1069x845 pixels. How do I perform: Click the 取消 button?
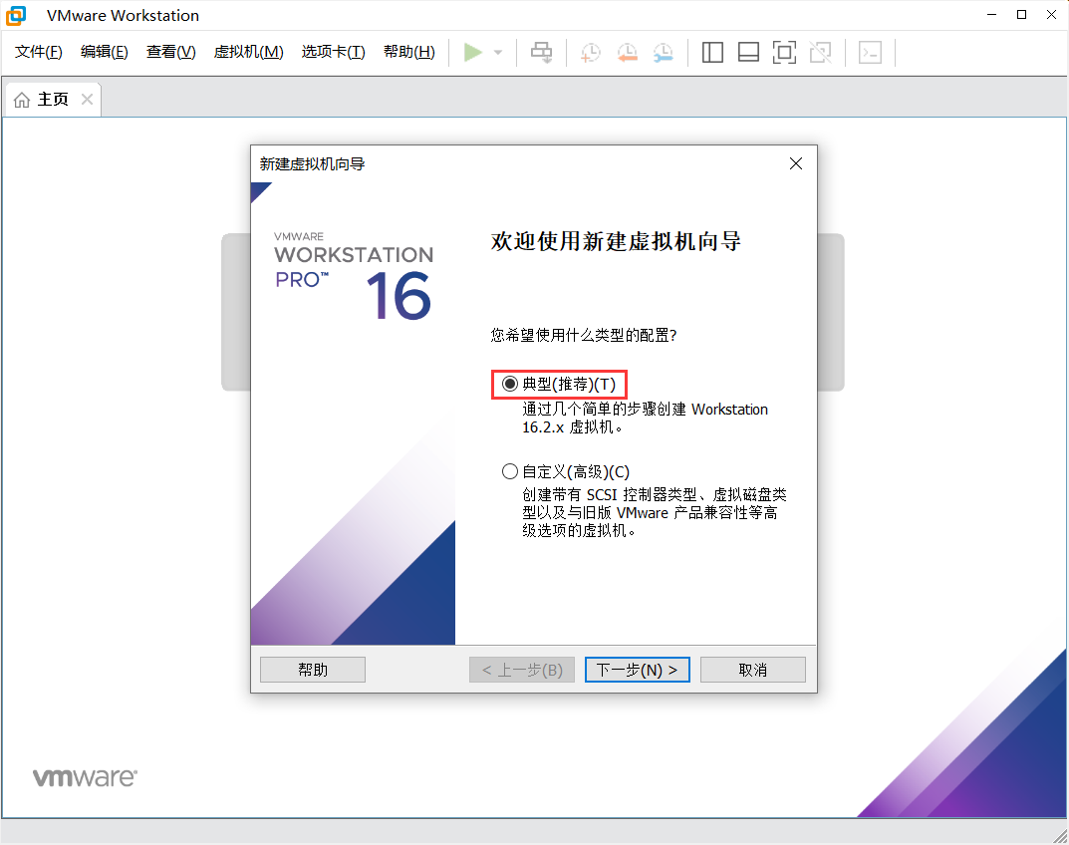pos(752,670)
